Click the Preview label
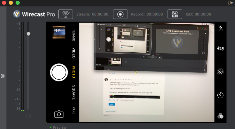 click(x=60, y=127)
